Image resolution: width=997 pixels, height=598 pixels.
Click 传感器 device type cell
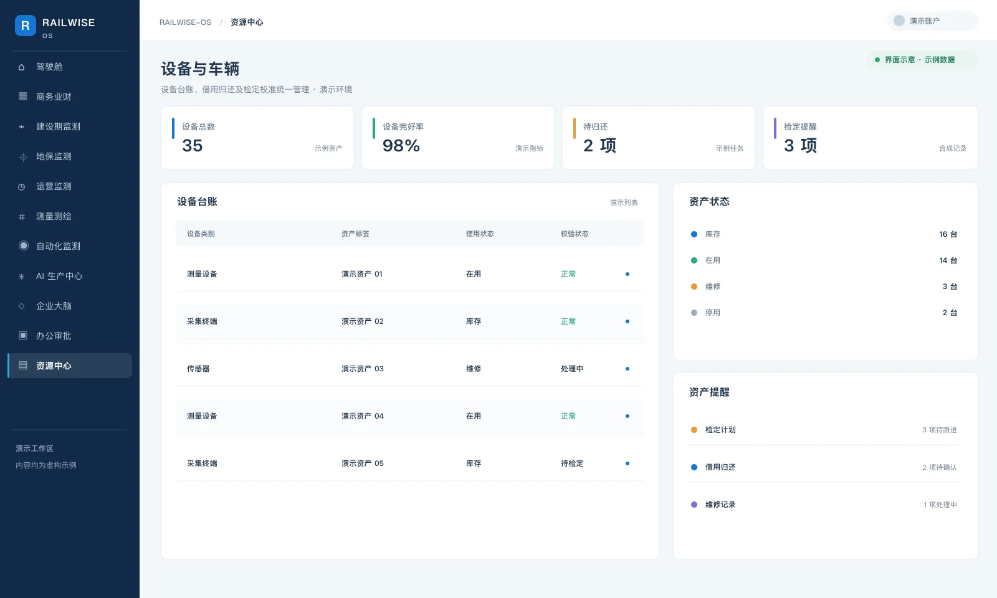tap(198, 369)
